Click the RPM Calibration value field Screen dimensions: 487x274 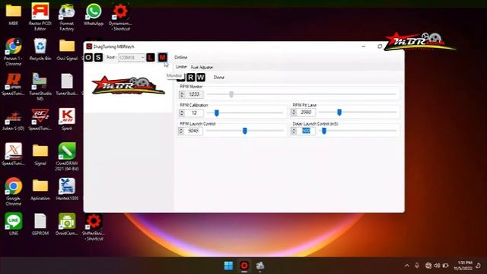(x=195, y=113)
